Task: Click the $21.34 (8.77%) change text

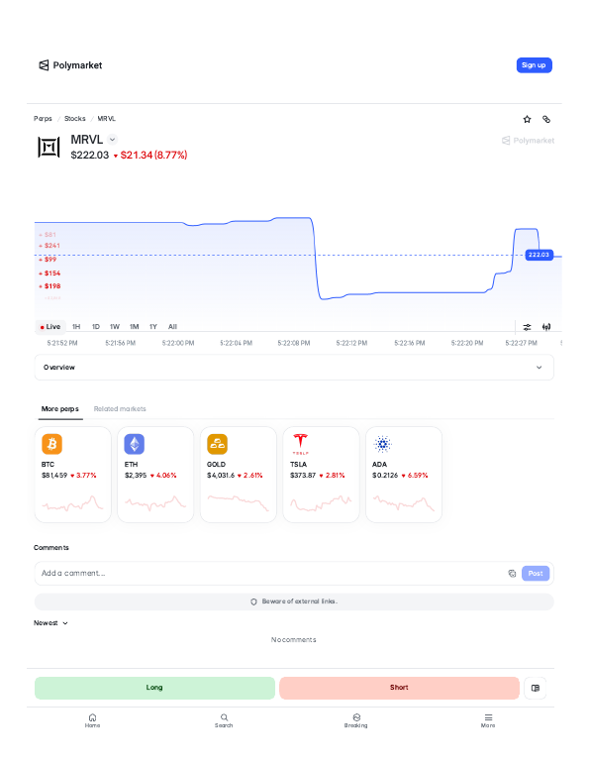Action: point(153,156)
